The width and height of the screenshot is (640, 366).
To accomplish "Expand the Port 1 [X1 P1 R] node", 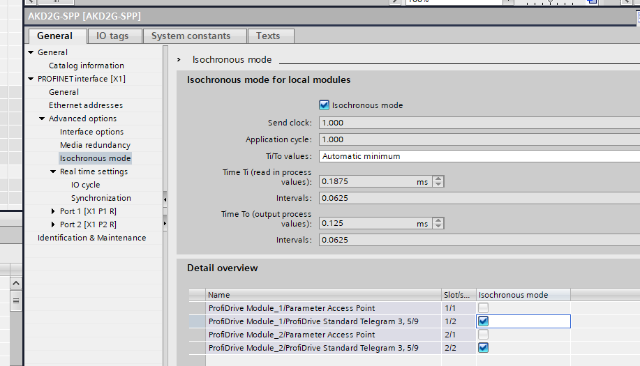I will point(53,211).
